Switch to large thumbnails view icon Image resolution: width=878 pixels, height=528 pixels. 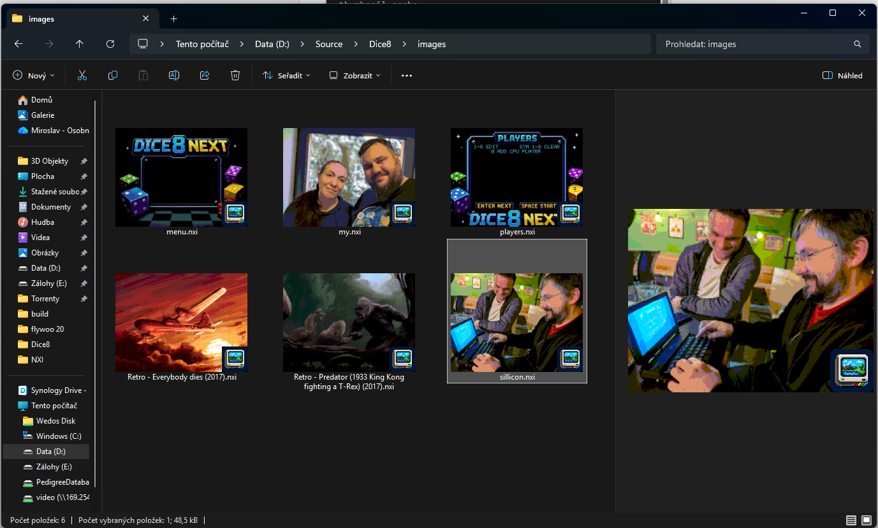pos(867,520)
